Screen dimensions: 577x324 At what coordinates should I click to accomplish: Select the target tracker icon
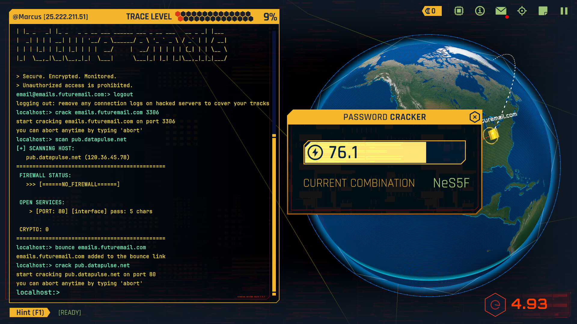(522, 11)
